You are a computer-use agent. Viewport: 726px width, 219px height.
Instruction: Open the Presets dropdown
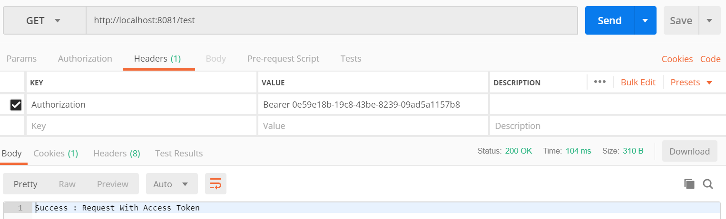pyautogui.click(x=691, y=82)
